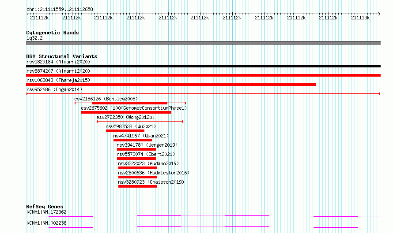The image size is (393, 233).
Task: Open KCNH1|NM_002238 gene label
Action: (46, 223)
